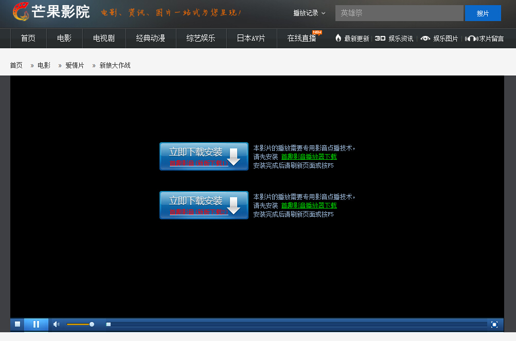Viewport: 516px width, 341px height.
Task: Click the blue 搜索 button
Action: pos(483,13)
